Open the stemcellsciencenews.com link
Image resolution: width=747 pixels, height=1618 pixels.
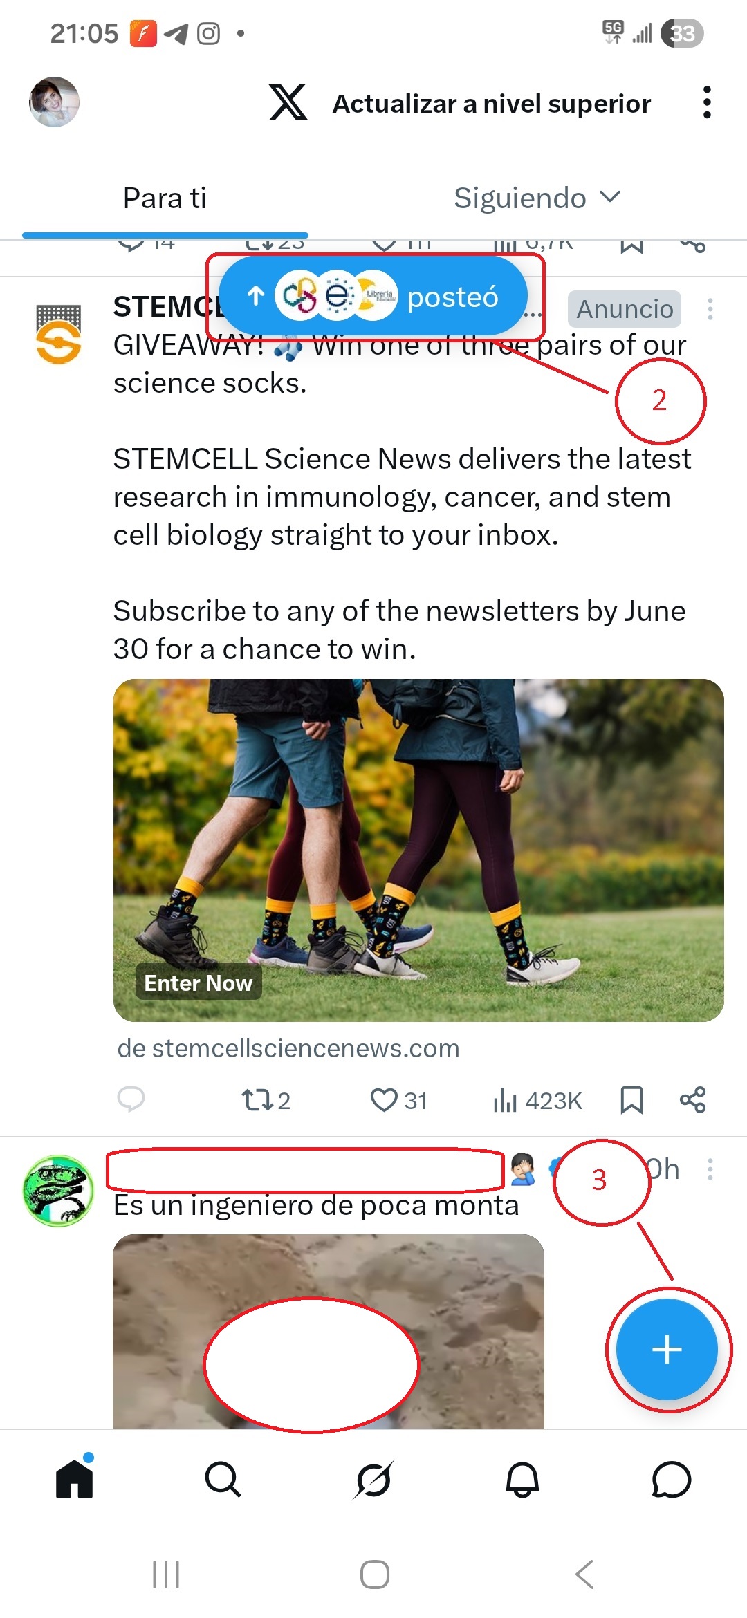tap(288, 1048)
